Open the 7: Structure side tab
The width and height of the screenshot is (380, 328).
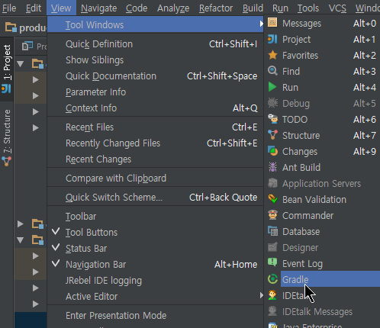coord(7,137)
